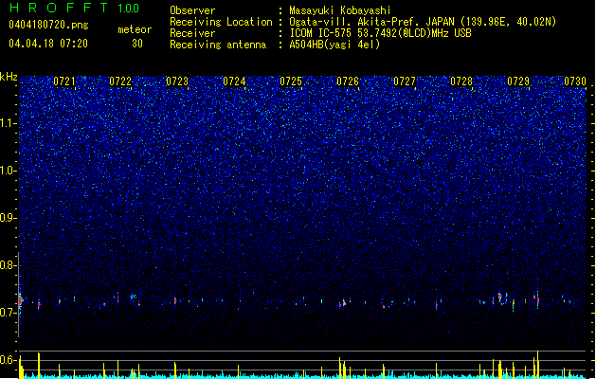Select the A504HB(yagi 4el) antenna text
Viewport: 596px width, 379px height.
click(334, 45)
